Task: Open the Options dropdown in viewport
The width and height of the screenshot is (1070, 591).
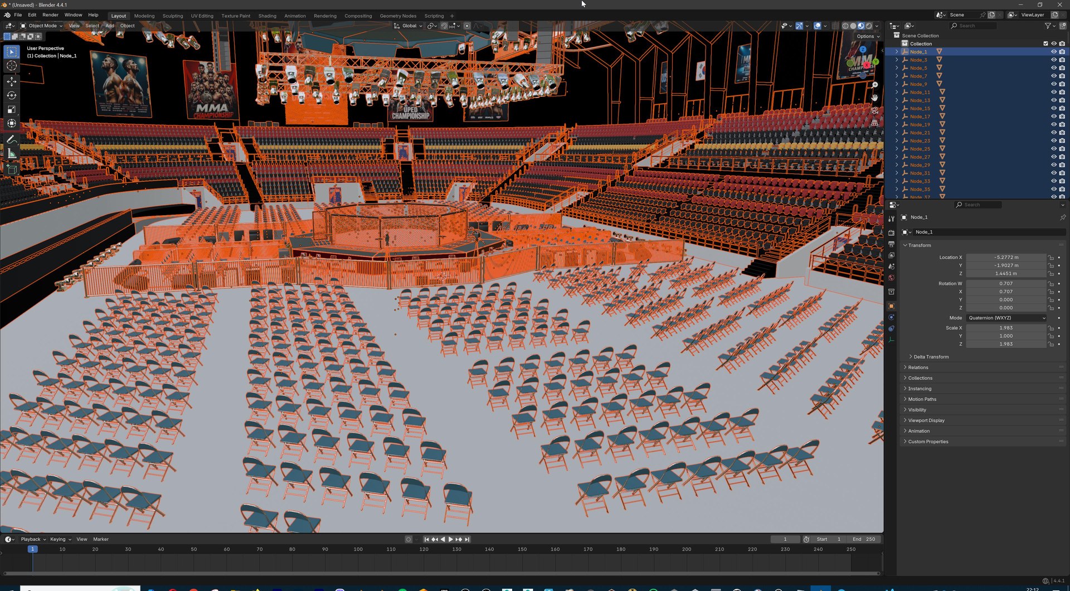Action: point(868,36)
